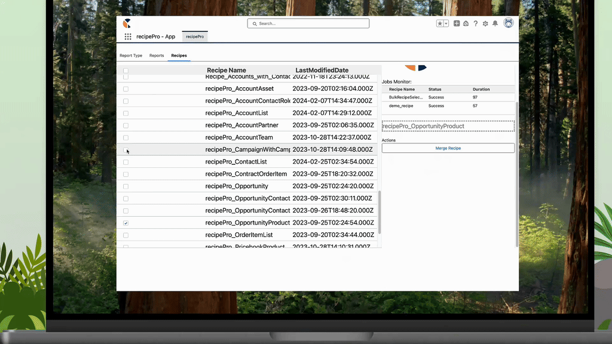
Task: Check the recipePro_AccountTeam row checkbox
Action: (x=126, y=138)
